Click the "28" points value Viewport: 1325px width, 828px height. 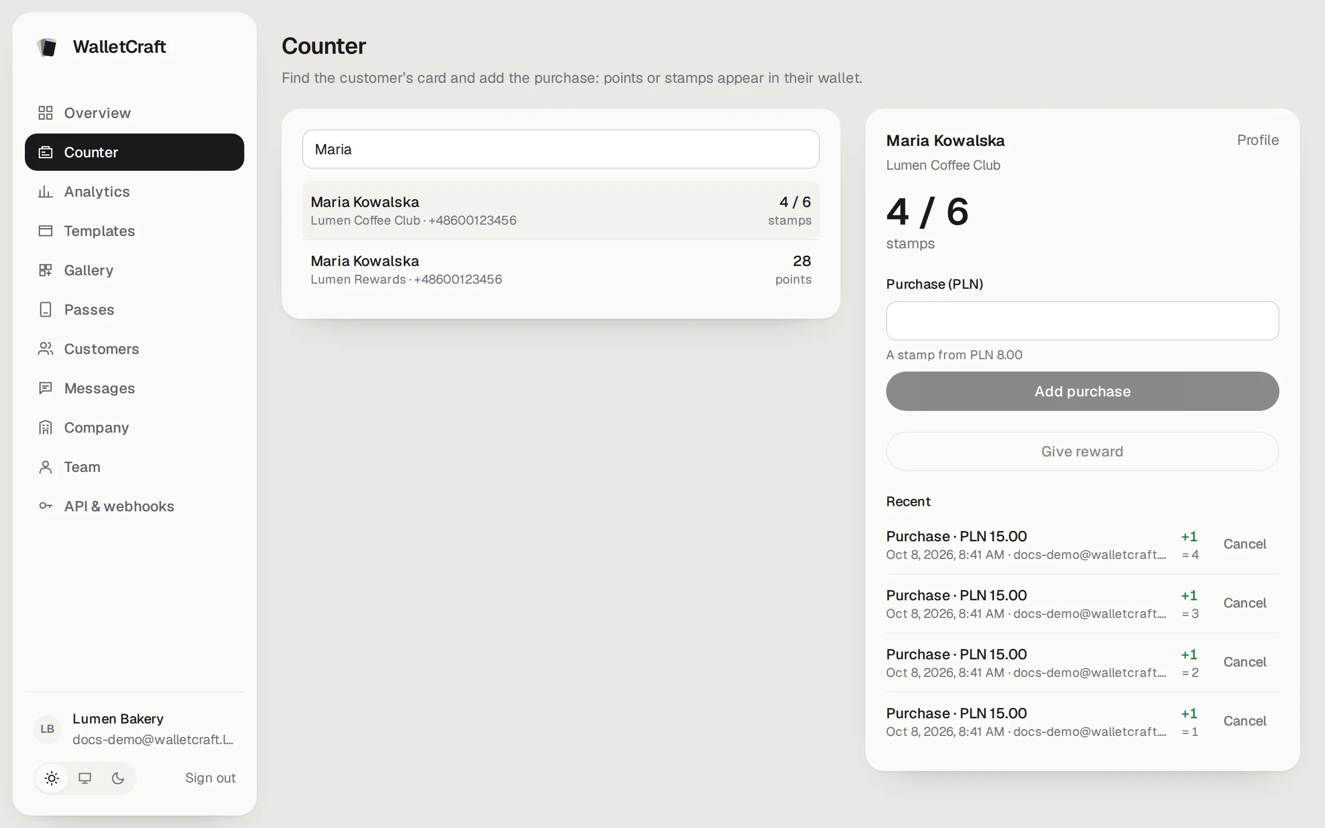click(x=802, y=261)
